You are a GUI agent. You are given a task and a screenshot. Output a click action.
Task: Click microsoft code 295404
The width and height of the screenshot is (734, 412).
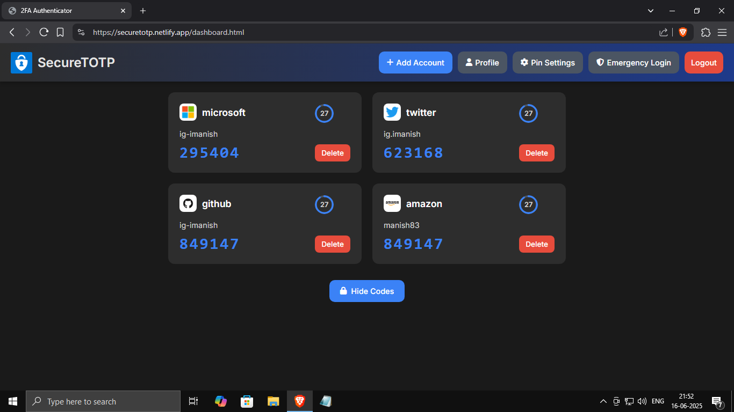tap(209, 153)
